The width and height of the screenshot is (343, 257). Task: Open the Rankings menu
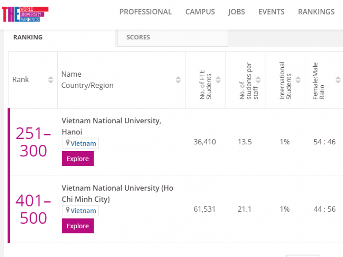[x=316, y=12]
